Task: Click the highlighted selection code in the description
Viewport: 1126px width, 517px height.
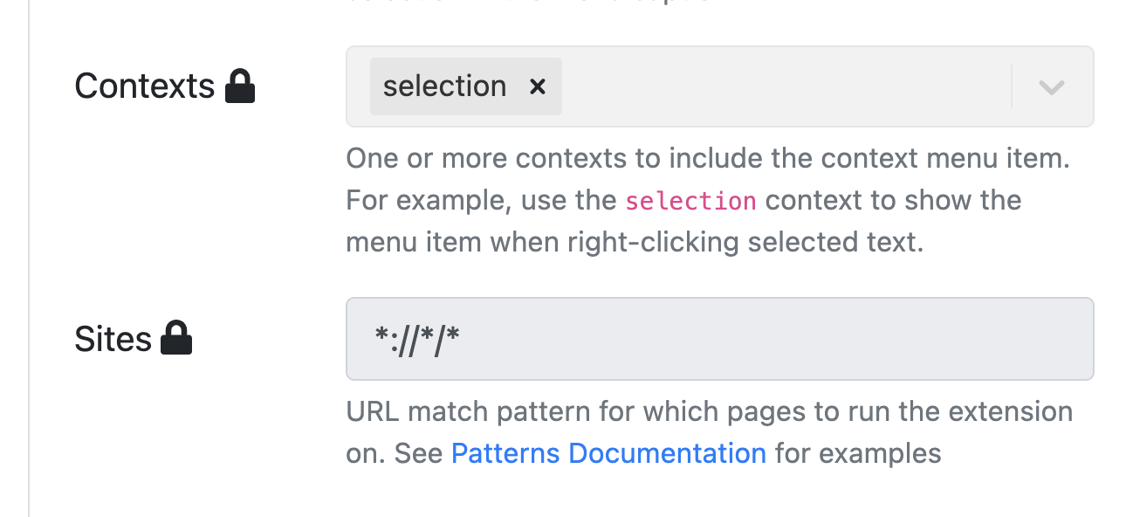Action: (690, 200)
